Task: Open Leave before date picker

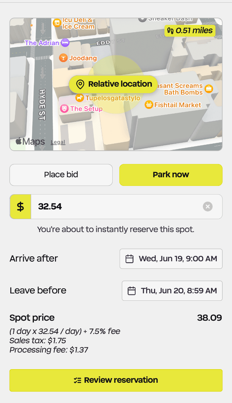Action: pyautogui.click(x=172, y=291)
